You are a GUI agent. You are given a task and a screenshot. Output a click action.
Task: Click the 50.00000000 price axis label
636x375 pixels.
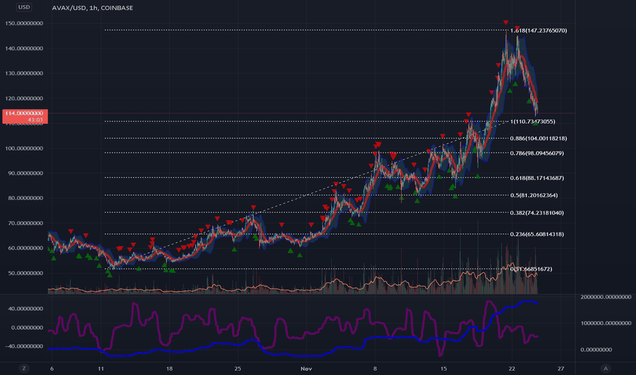pyautogui.click(x=25, y=273)
